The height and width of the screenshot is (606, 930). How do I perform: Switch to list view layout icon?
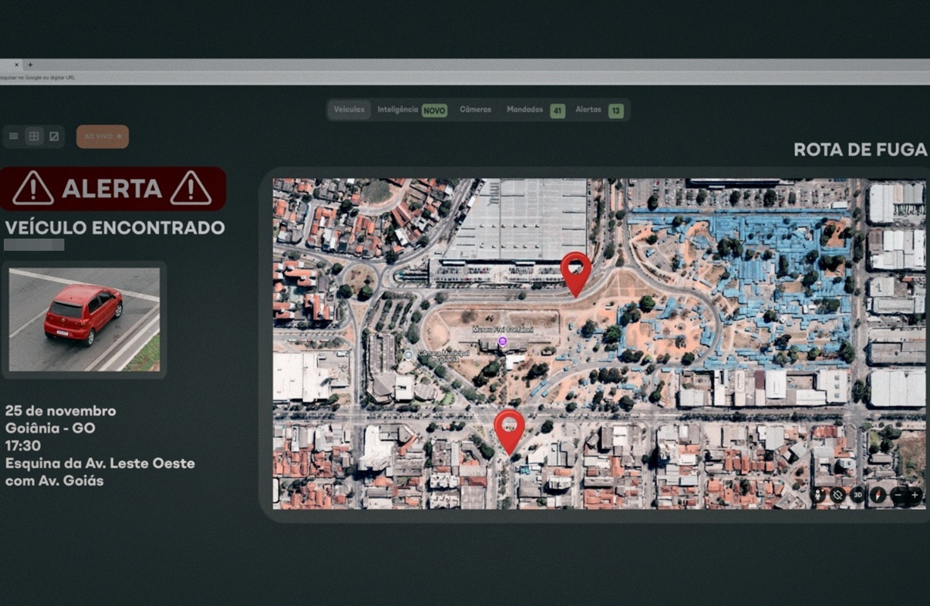[14, 136]
